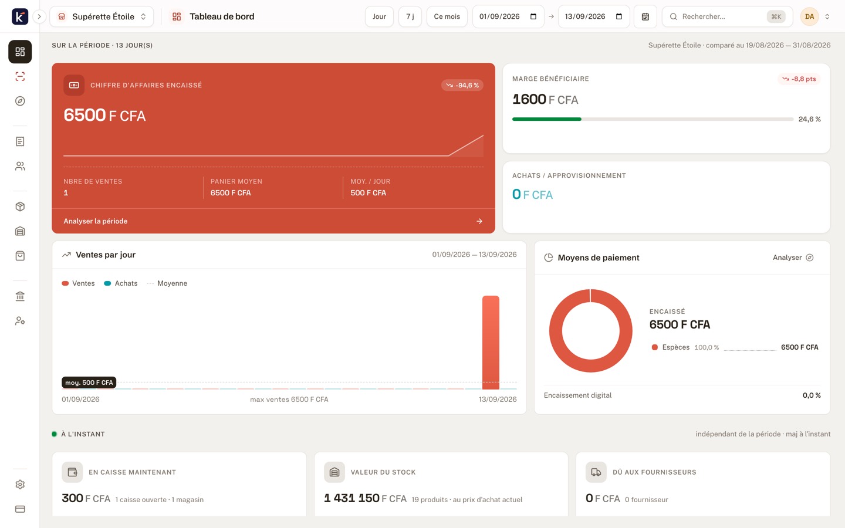Viewport: 845px width, 528px height.
Task: Click the pie chart icon beside Moyens de paiement
Action: [x=549, y=258]
